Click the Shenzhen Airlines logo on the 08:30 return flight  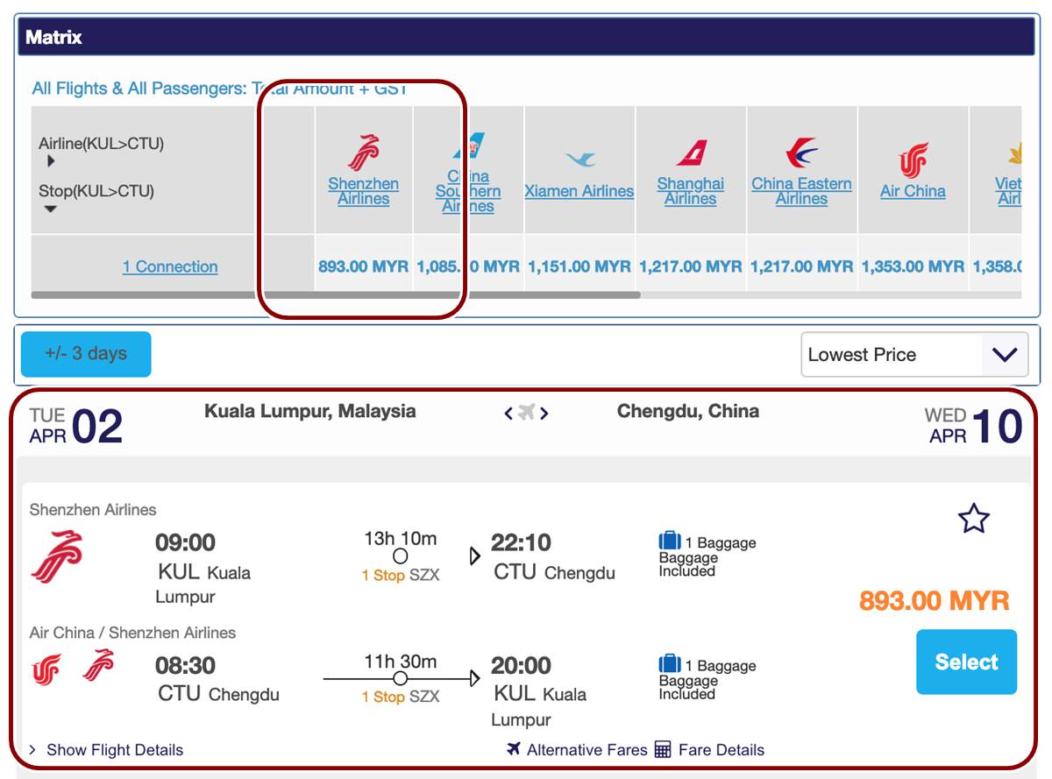tap(98, 664)
